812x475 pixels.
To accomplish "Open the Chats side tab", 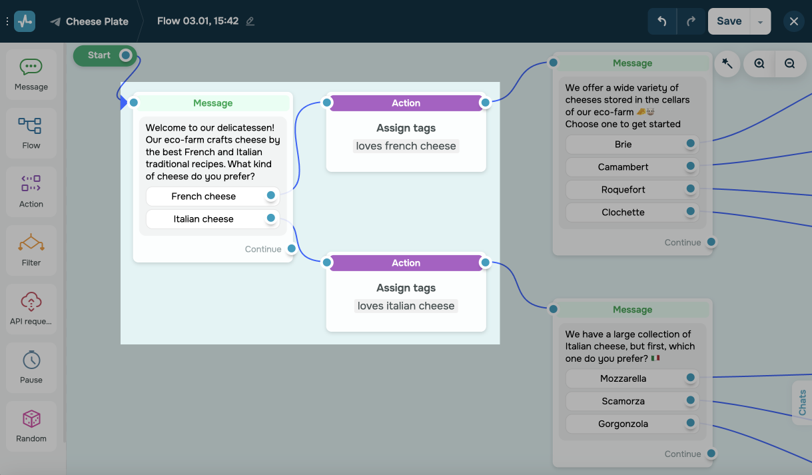I will (802, 402).
